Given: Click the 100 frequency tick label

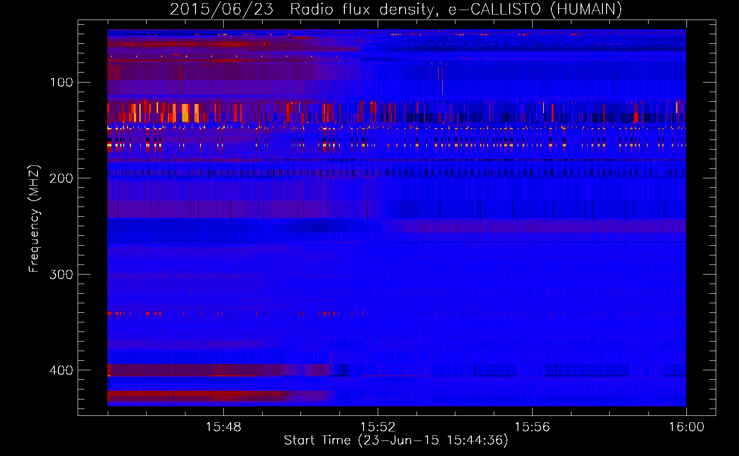Looking at the screenshot, I should [62, 82].
